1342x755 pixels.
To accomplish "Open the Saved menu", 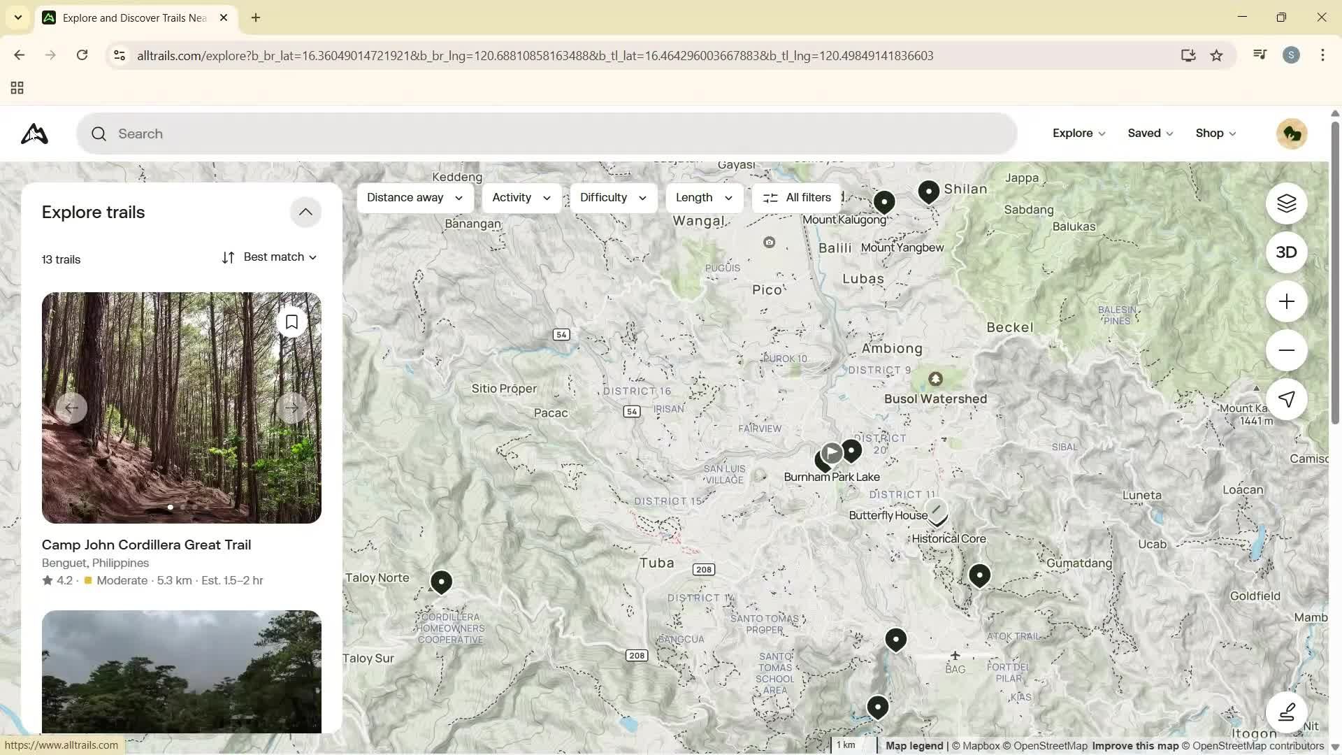I will (1149, 133).
